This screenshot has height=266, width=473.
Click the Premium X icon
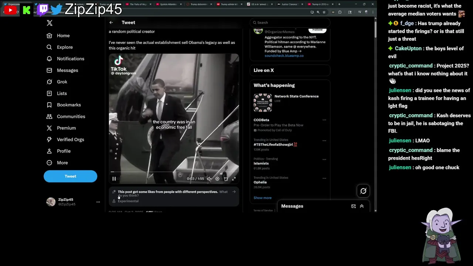click(49, 128)
